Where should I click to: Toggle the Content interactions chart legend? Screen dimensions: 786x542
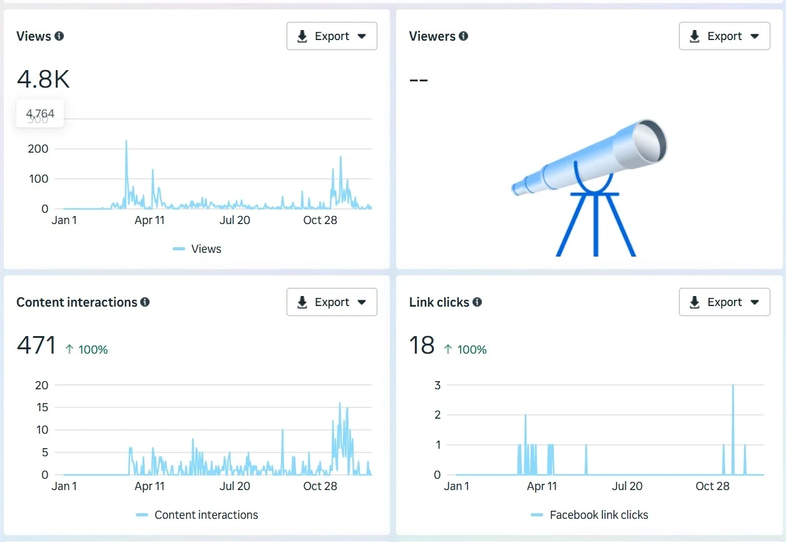196,514
